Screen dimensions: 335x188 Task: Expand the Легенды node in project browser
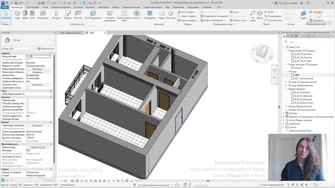[284, 113]
